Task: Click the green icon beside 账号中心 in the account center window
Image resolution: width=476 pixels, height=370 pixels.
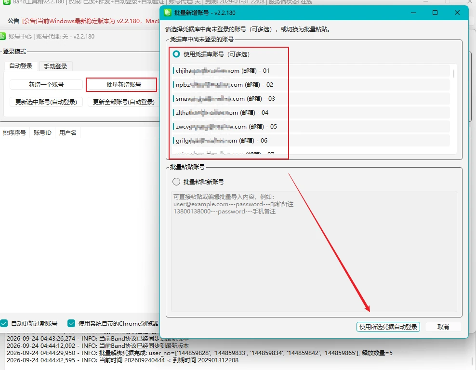Action: click(2, 37)
